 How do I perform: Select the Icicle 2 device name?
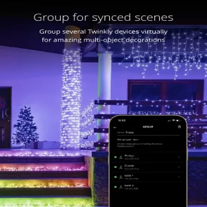pos(129,186)
